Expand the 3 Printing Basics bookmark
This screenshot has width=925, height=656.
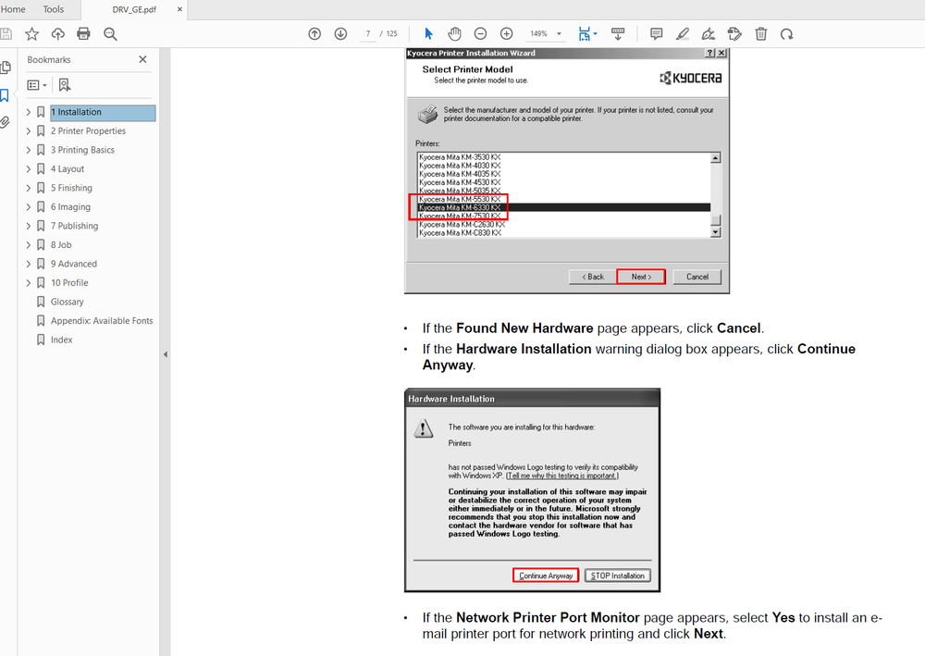(29, 150)
